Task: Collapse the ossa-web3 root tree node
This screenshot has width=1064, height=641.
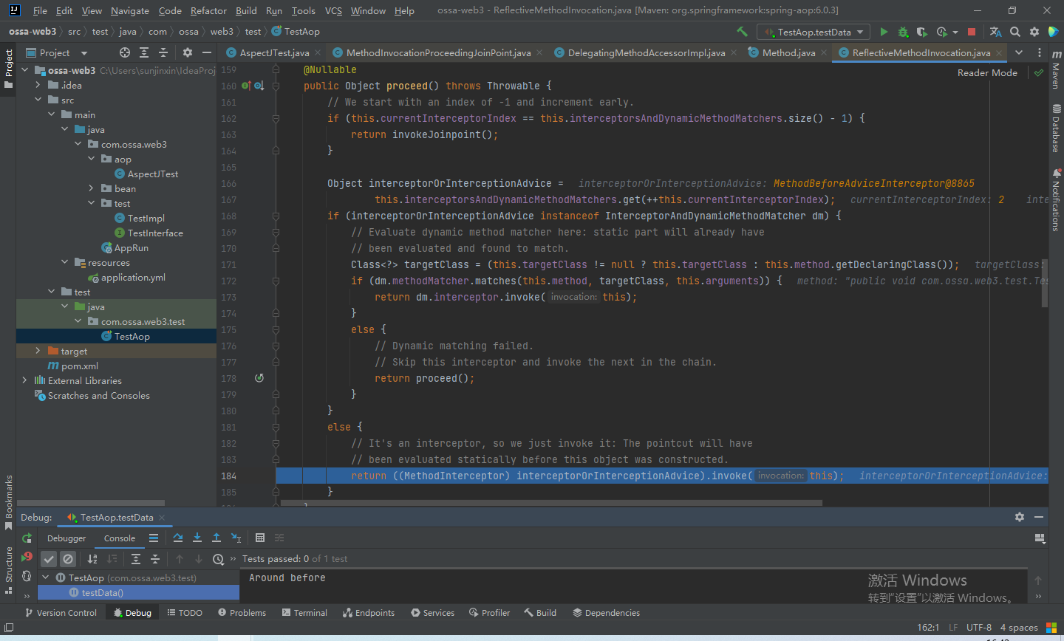Action: (x=24, y=70)
